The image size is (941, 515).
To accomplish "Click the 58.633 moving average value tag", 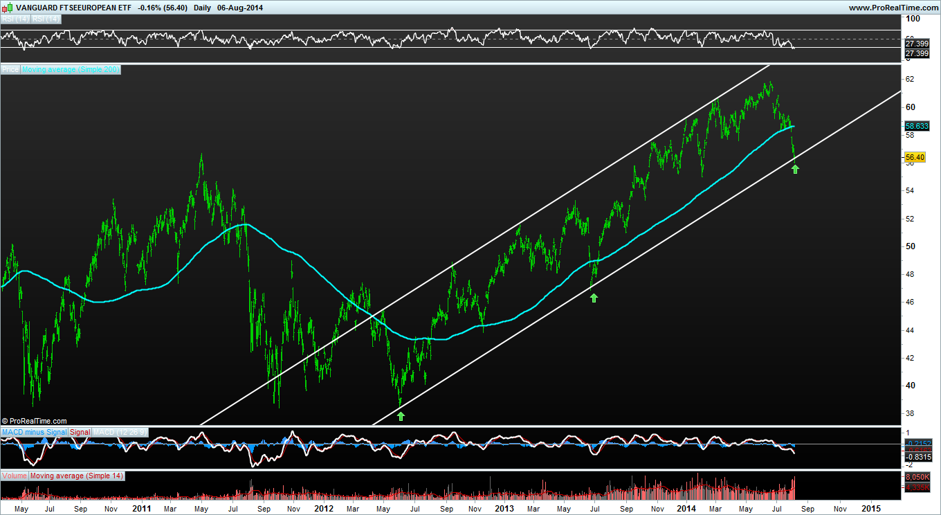I will point(917,127).
